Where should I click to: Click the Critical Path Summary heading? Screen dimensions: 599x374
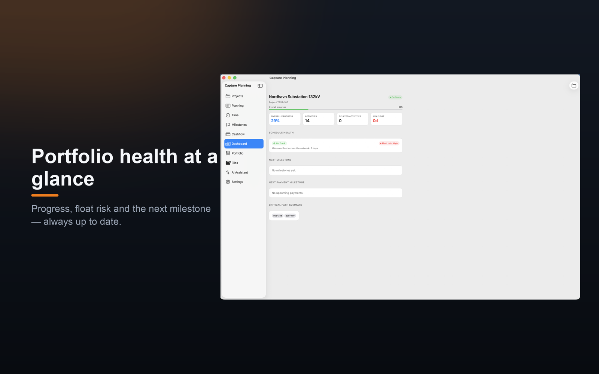[x=286, y=205]
